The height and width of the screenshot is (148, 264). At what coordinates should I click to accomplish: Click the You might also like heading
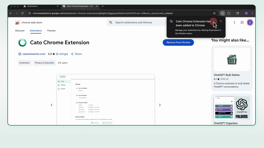[230, 40]
